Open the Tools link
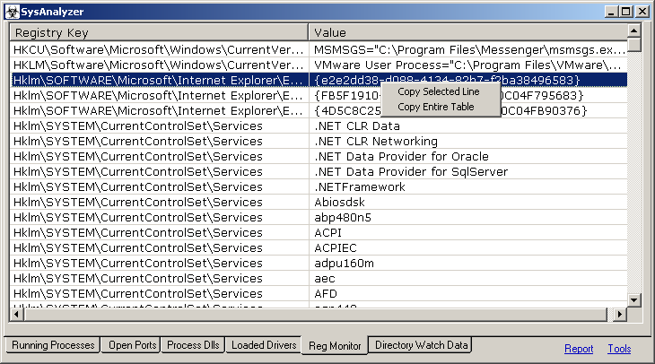This screenshot has height=364, width=655. point(619,349)
